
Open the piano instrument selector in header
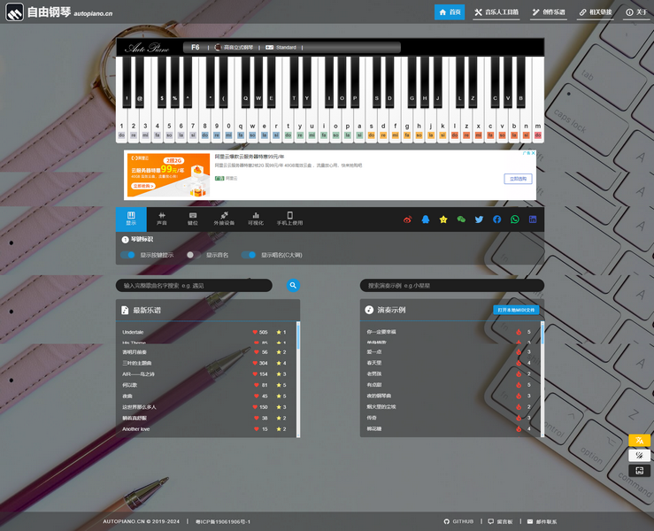(233, 47)
